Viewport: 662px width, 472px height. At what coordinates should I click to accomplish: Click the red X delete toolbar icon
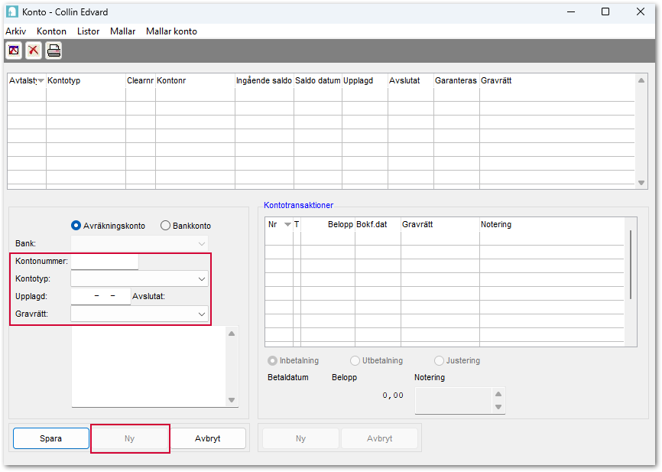tap(34, 50)
